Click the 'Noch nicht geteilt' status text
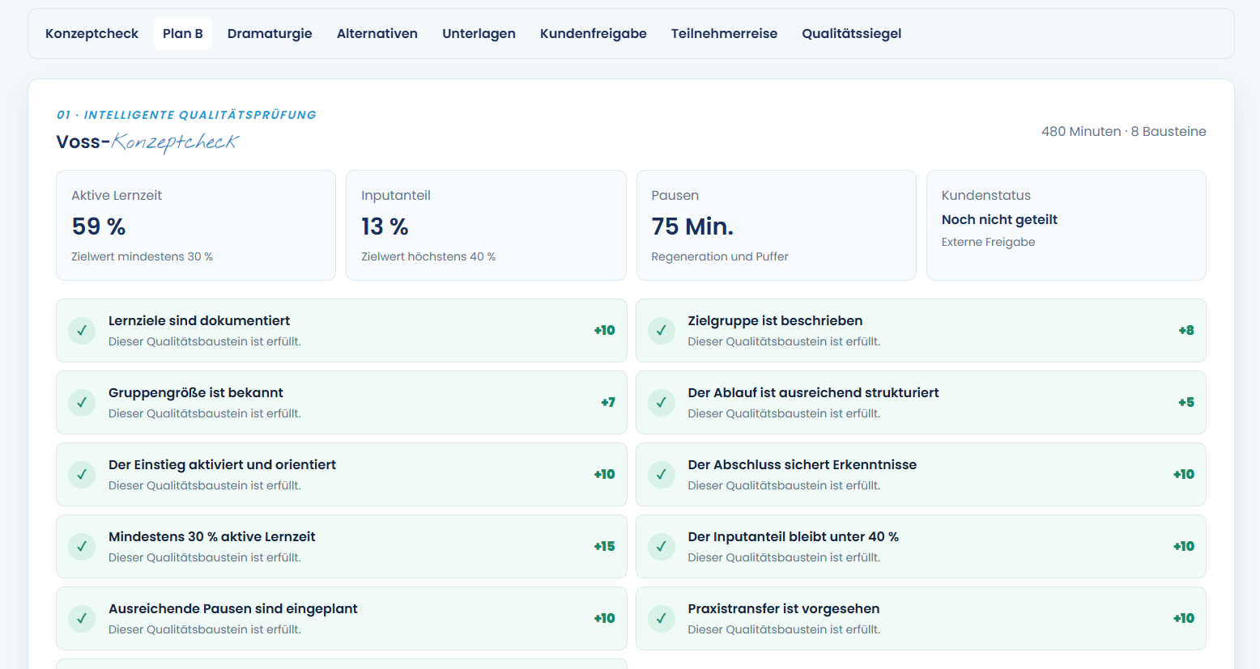The height and width of the screenshot is (669, 1260). [999, 219]
